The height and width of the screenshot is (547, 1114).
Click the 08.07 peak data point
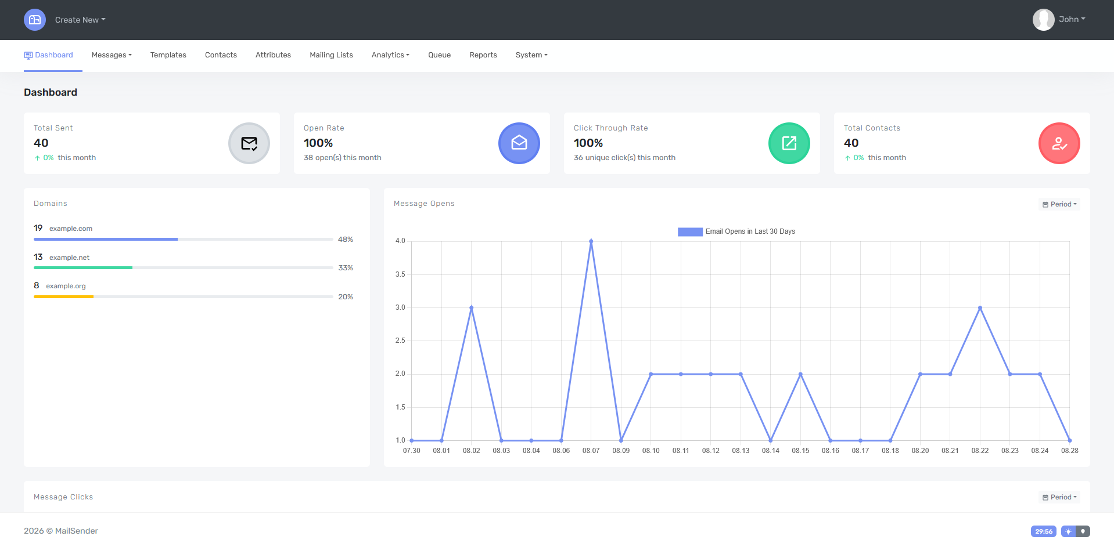(x=591, y=241)
